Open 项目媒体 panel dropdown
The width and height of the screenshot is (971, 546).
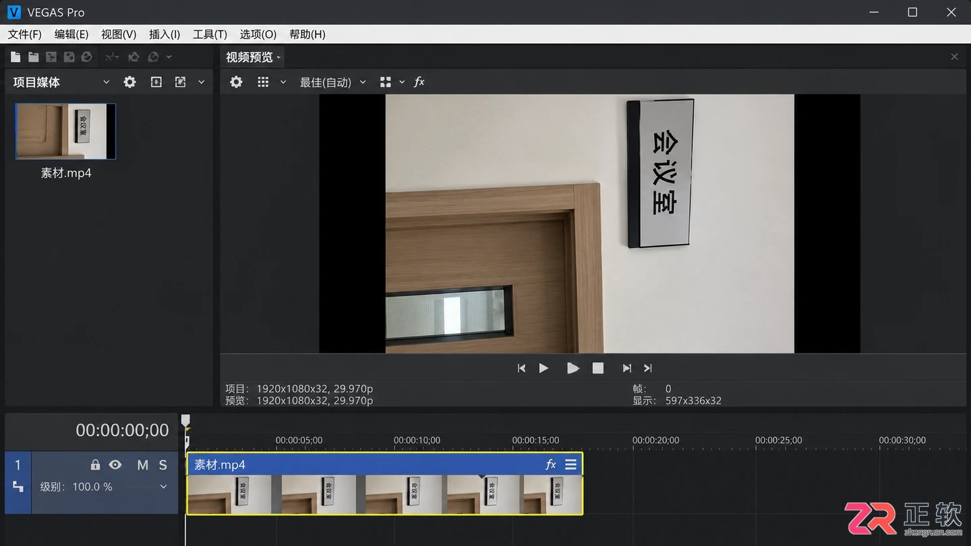tap(106, 82)
